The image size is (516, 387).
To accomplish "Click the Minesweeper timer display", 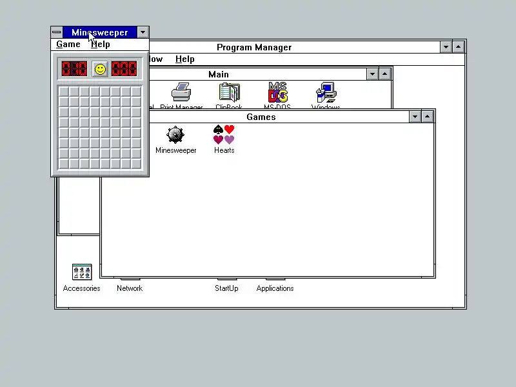I will coord(124,69).
